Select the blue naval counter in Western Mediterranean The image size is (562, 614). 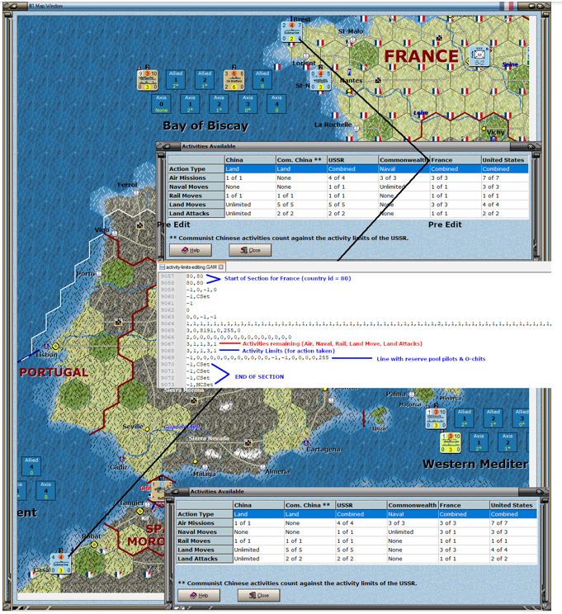click(436, 418)
